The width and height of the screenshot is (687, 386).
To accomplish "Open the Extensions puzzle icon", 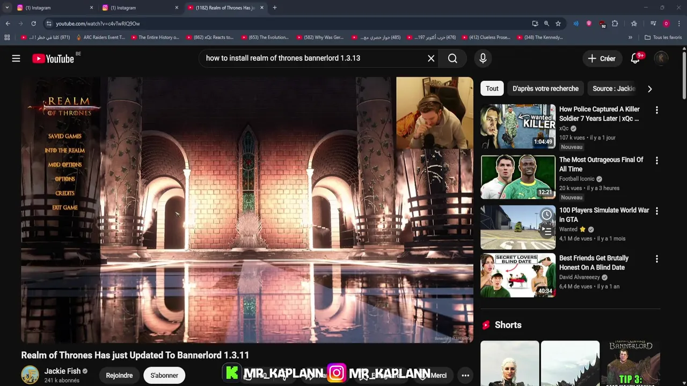I will point(615,24).
